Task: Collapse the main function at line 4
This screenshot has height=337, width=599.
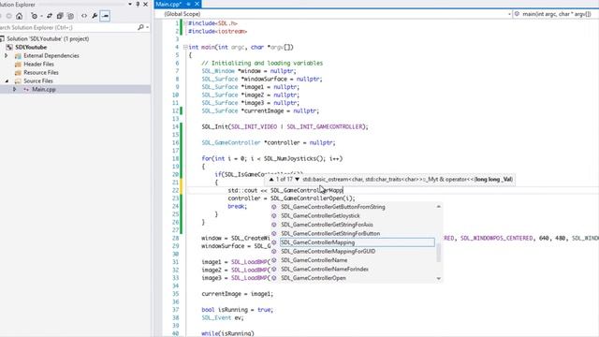Action: tap(185, 48)
